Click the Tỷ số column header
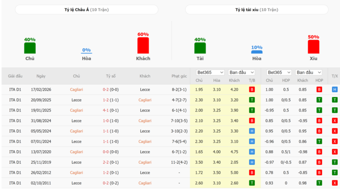This screenshot has width=340, height=192. pos(111,76)
